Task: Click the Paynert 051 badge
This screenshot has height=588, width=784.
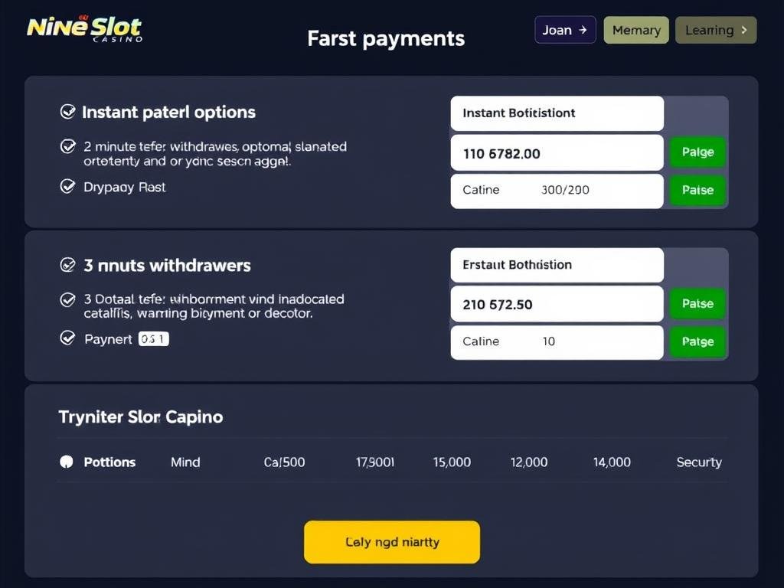Action: point(153,338)
